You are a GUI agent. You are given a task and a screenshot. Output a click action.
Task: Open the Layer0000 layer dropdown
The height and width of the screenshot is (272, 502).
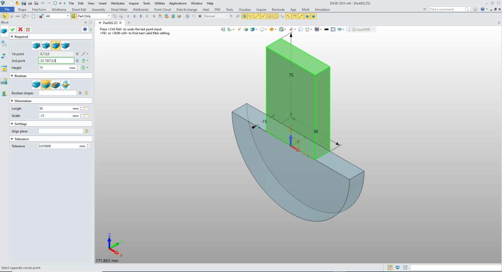374,29
